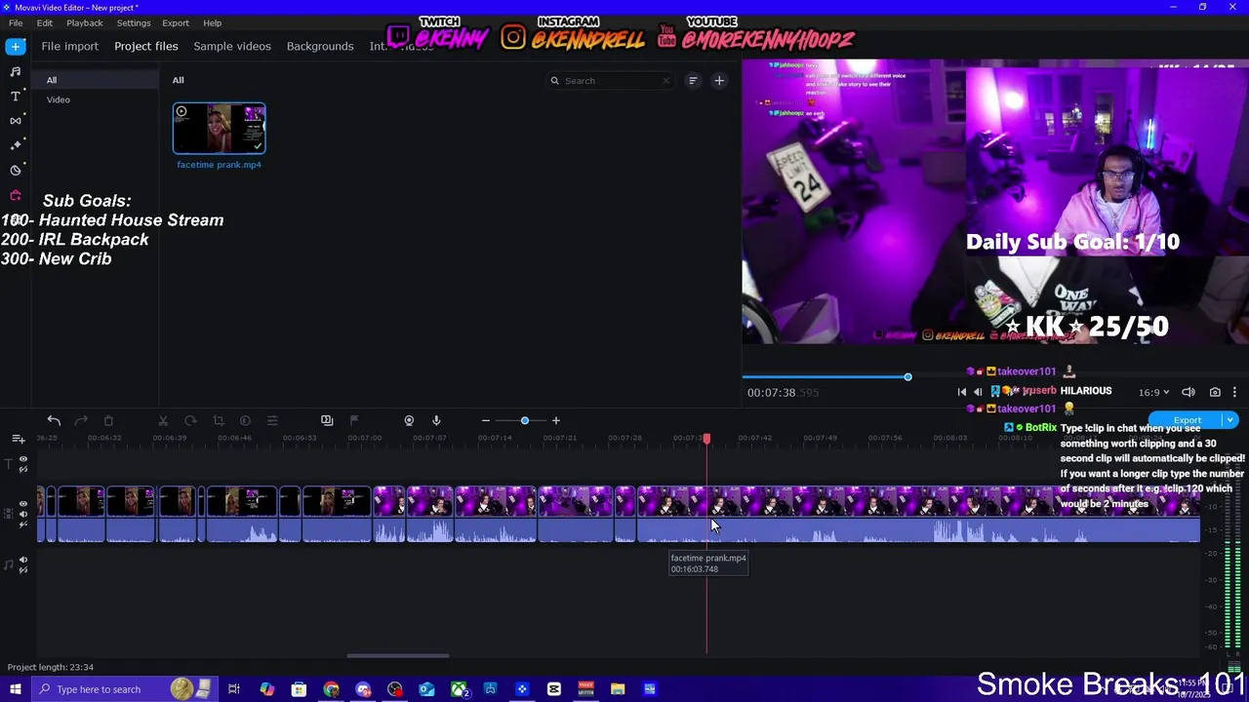Undo last action on timeline toolbar
Image resolution: width=1249 pixels, height=702 pixels.
pyautogui.click(x=54, y=420)
